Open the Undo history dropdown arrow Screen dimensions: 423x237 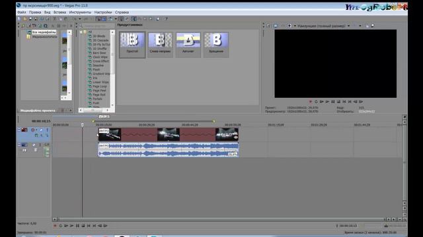79,19
